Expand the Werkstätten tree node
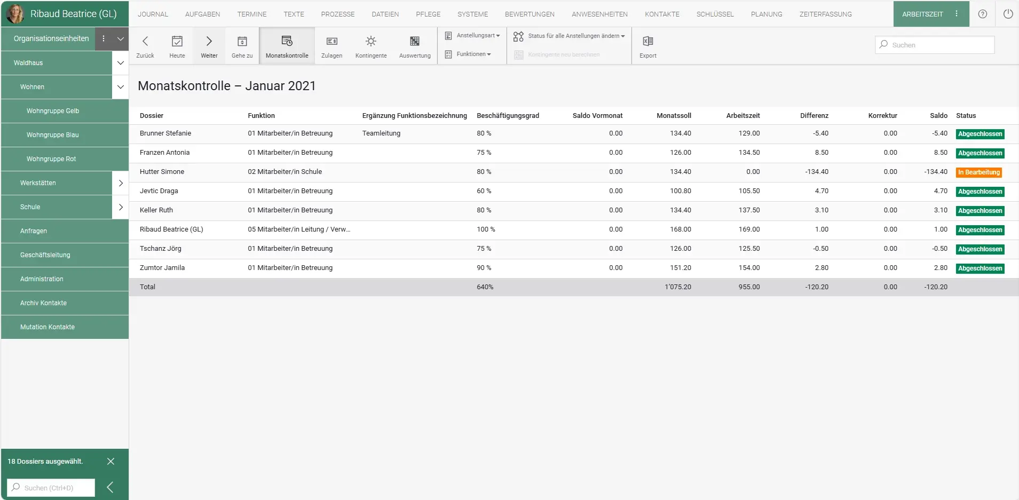The height and width of the screenshot is (500, 1019). pyautogui.click(x=121, y=183)
